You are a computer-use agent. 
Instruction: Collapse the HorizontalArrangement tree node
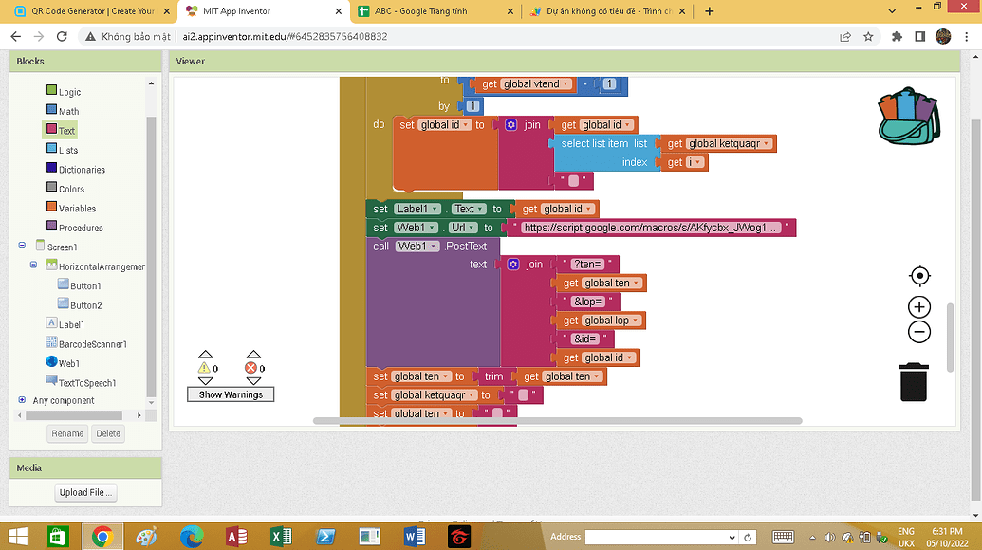point(37,266)
